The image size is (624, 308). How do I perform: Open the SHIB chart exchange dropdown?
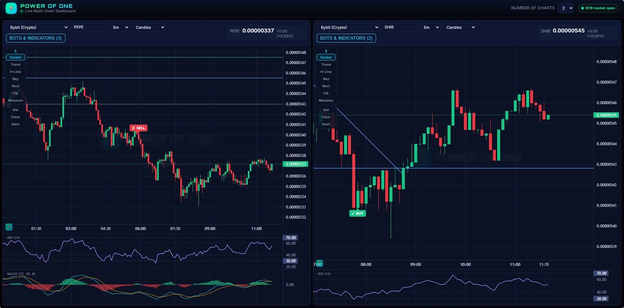click(348, 28)
